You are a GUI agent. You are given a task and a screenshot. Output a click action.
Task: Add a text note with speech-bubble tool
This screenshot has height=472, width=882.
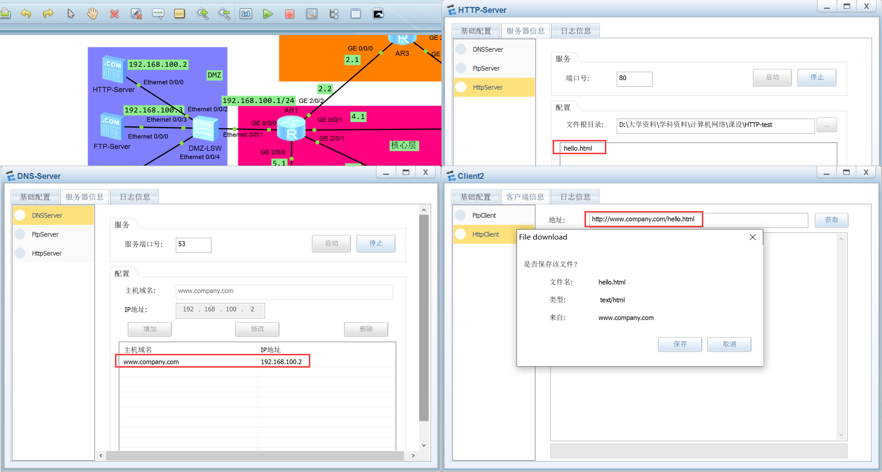pos(158,14)
